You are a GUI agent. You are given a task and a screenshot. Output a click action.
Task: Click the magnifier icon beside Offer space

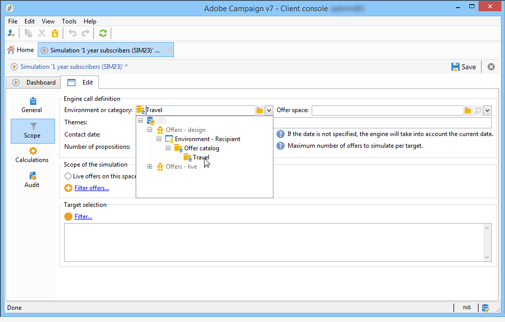pyautogui.click(x=478, y=111)
